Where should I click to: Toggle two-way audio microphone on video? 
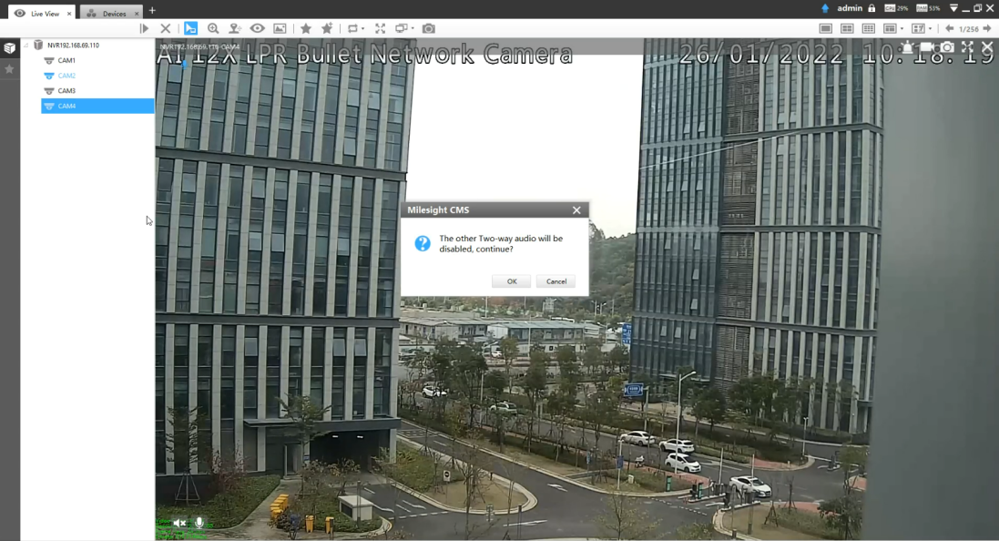point(199,523)
